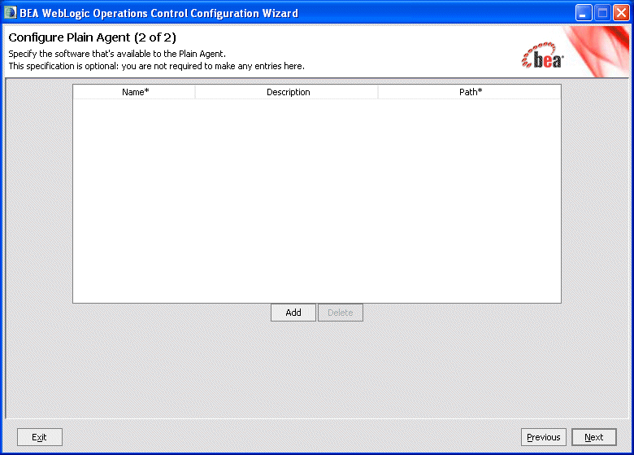
Task: Select the Description column header
Action: coord(287,92)
